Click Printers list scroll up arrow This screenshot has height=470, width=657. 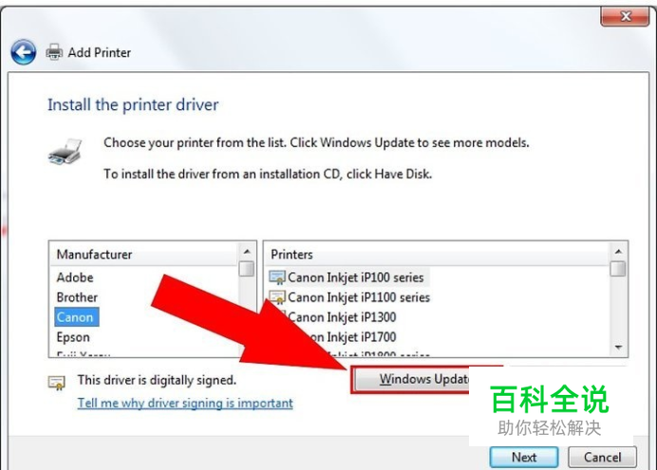pos(618,252)
